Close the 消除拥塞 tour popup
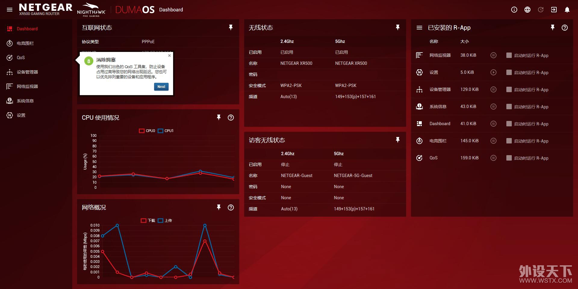The image size is (578, 289). tap(169, 56)
